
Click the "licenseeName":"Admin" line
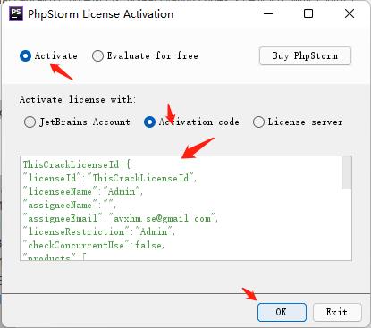pos(83,191)
